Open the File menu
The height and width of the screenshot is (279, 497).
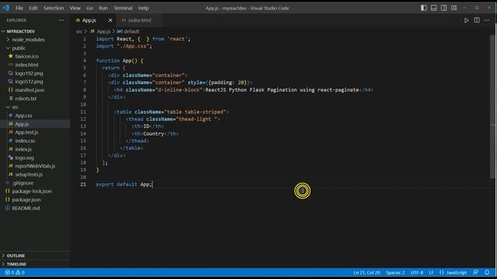(19, 8)
